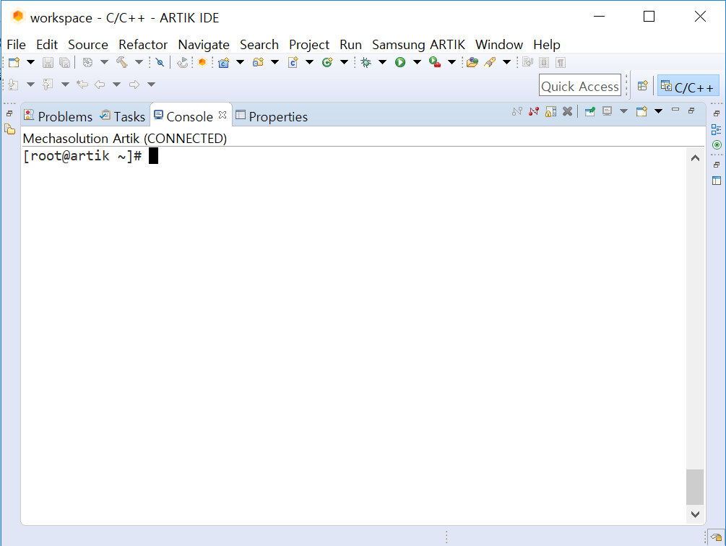Click the Build hammer icon
726x546 pixels.
(122, 62)
